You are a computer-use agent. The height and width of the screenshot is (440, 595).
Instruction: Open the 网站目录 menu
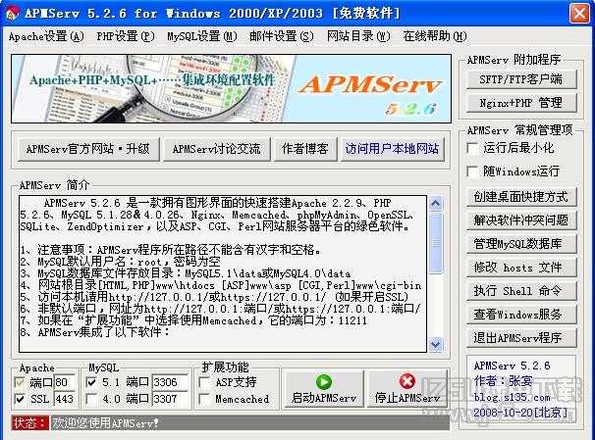coord(358,36)
